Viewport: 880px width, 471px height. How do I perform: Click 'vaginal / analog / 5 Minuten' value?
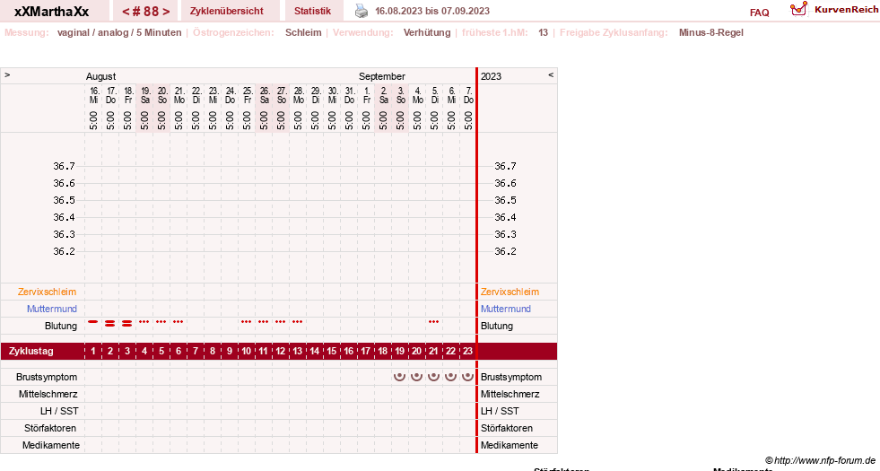click(119, 32)
